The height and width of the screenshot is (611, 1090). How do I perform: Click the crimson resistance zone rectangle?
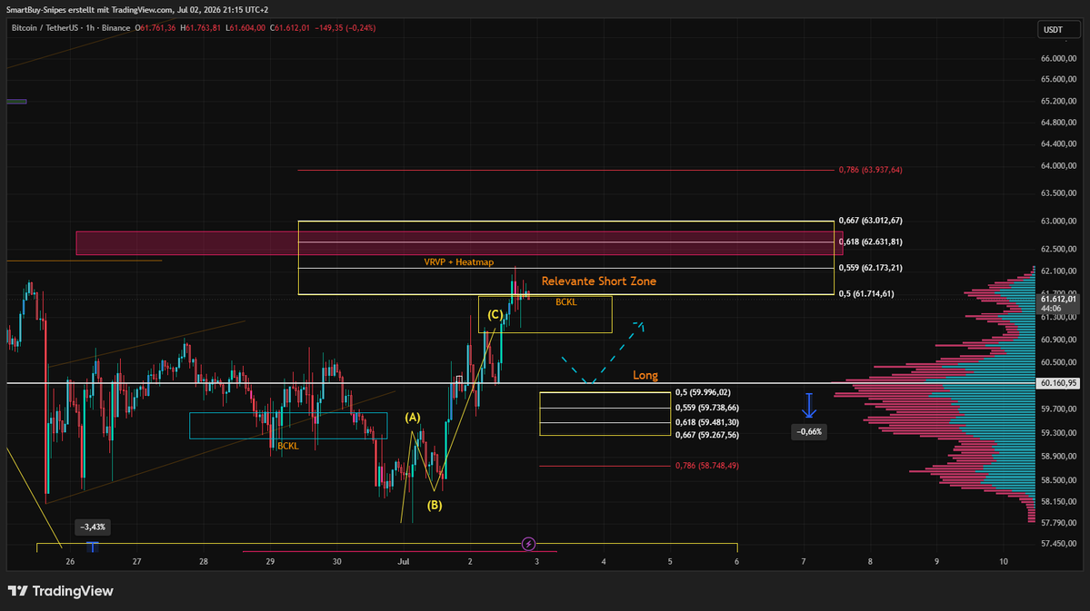click(459, 243)
